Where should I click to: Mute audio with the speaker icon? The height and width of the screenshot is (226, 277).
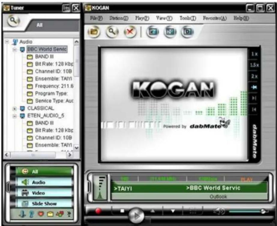pos(219,211)
